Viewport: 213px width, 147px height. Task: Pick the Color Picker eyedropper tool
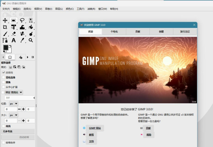pos(22,40)
